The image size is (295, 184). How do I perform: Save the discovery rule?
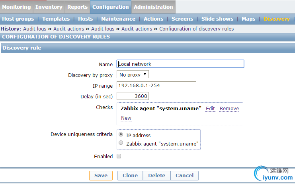tap(101, 175)
